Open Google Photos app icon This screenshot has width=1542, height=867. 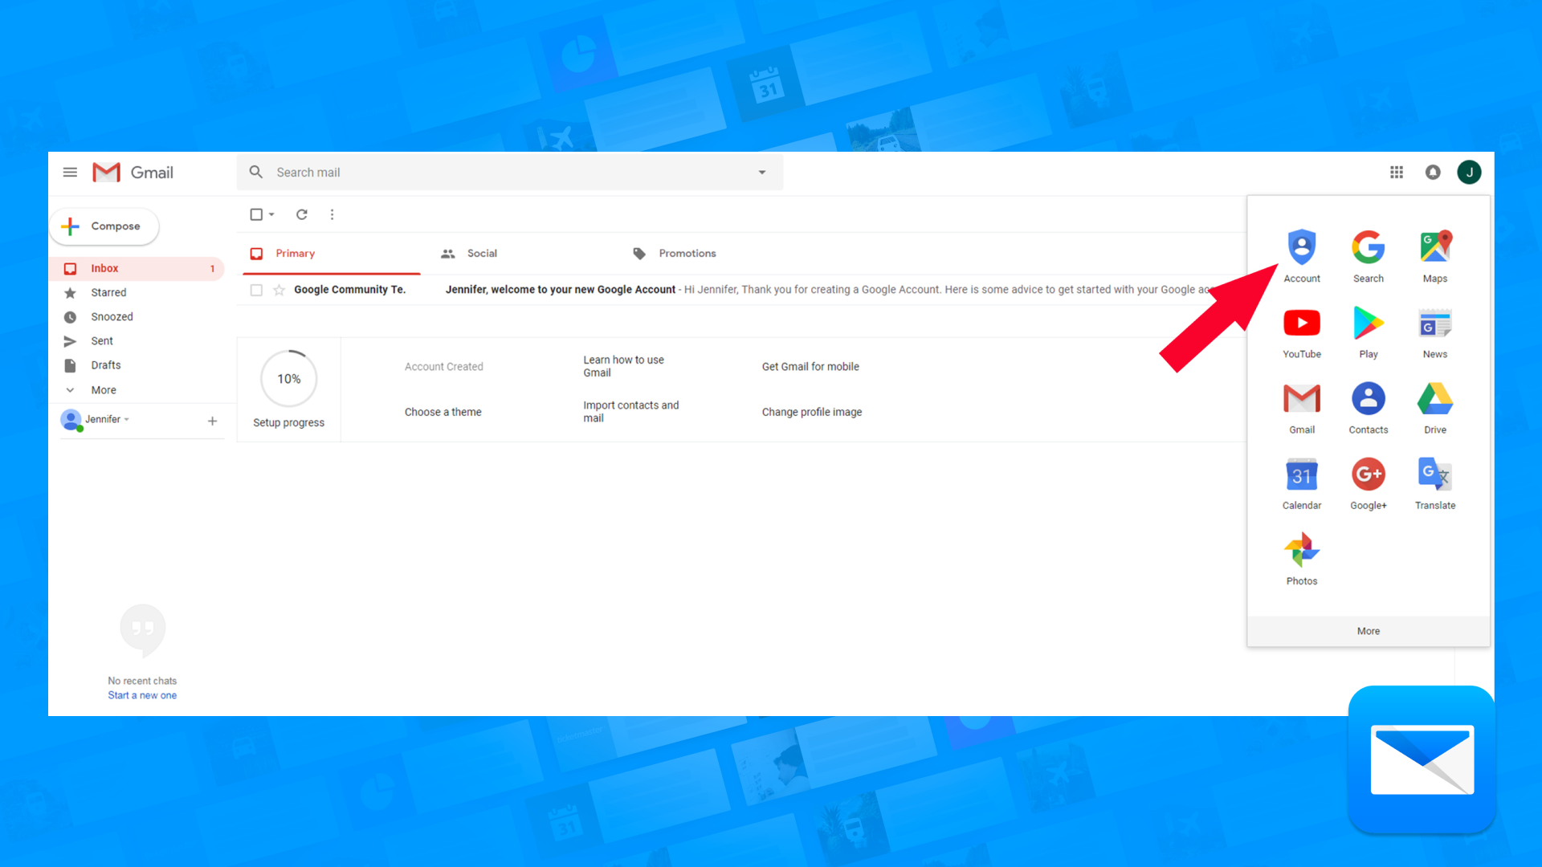(x=1301, y=551)
